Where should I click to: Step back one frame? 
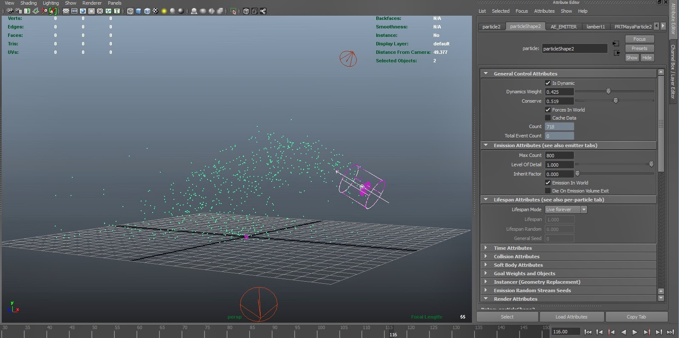click(599, 332)
